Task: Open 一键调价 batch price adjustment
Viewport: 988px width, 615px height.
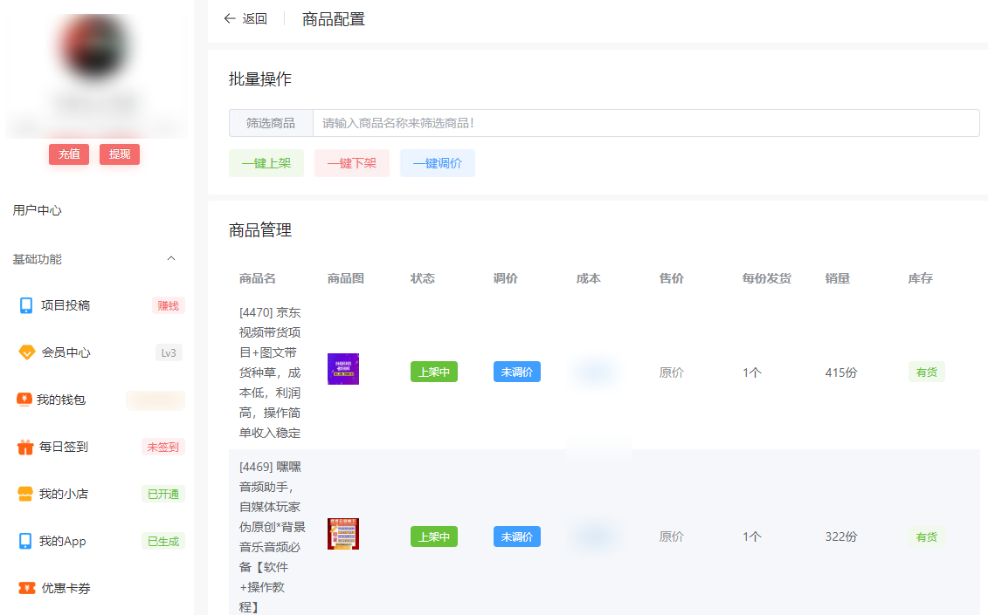Action: 437,163
